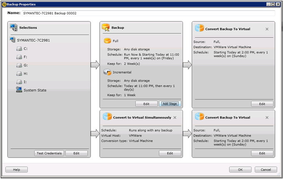Screen dimensions: 284x179
Task: Click the Incremental "Any disk storage" text
Action: click(x=137, y=81)
